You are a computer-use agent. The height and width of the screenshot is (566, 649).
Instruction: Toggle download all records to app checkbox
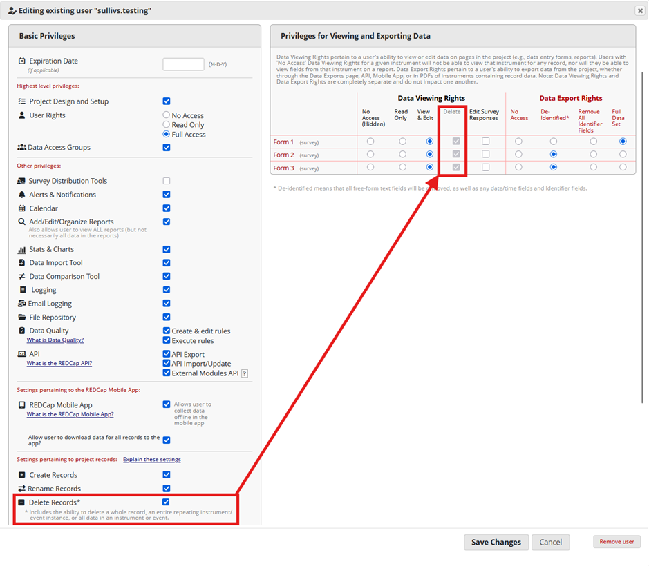(167, 440)
